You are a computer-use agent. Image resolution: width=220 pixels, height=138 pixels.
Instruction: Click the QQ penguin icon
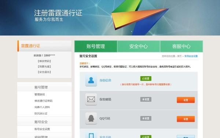[91, 118]
